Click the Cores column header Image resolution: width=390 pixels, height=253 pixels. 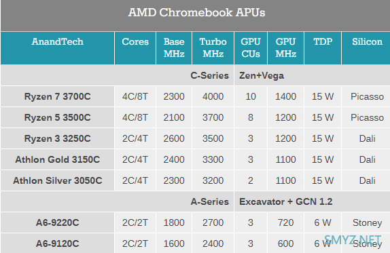point(135,41)
